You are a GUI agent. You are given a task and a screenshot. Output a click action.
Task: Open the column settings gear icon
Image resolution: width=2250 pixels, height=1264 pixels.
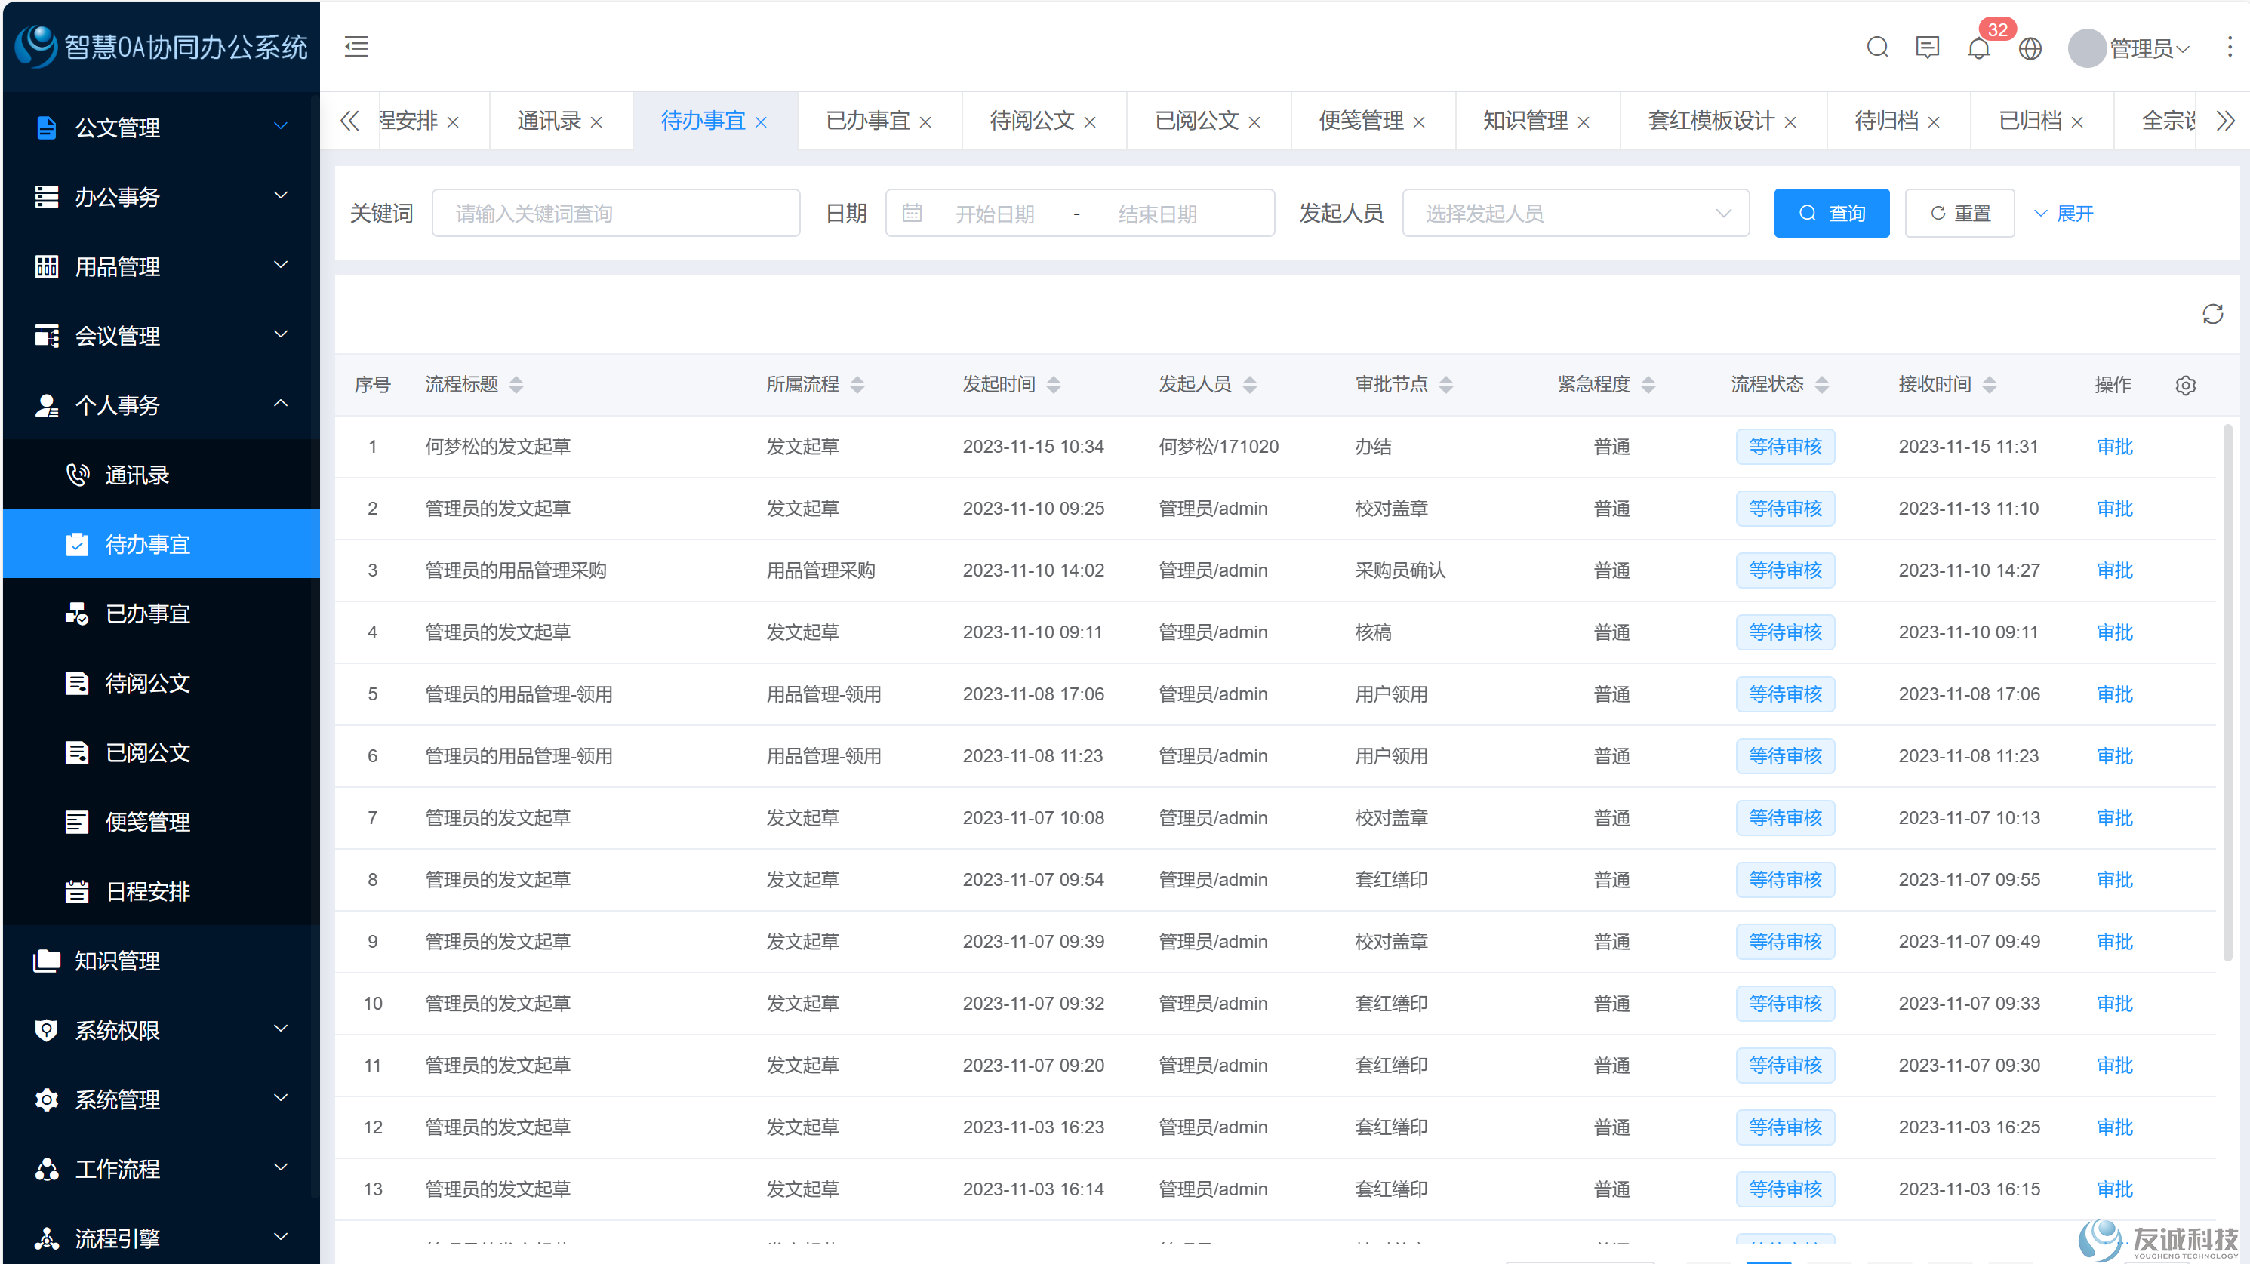coord(2184,385)
